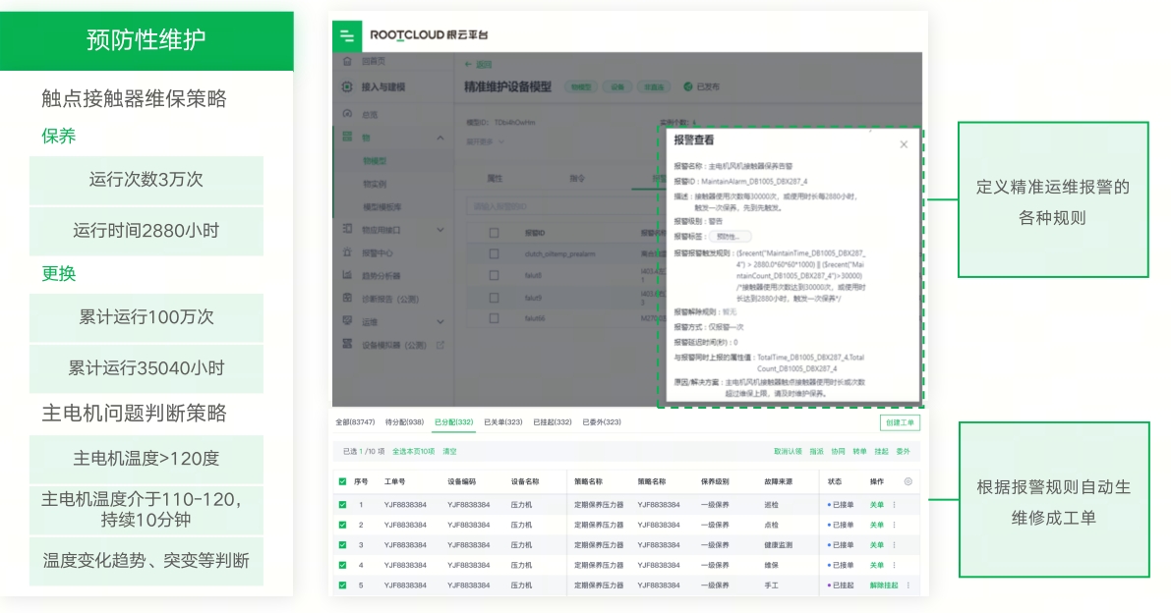The width and height of the screenshot is (1171, 613).
Task: Open 趋势分析器 in the sidebar
Action: click(x=381, y=275)
